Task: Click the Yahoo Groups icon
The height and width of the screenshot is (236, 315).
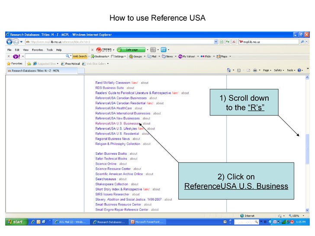Action: 131,57
